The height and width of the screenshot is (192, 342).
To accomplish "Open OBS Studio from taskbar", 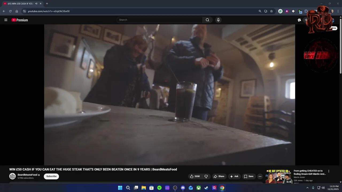I will pyautogui.click(x=175, y=188).
